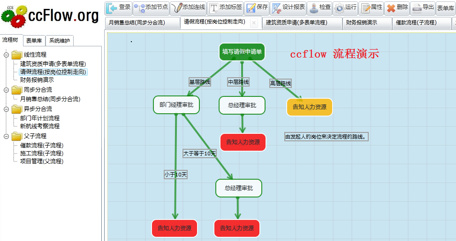Click the 检查 check toolbar button
The height and width of the screenshot is (241, 456).
click(x=319, y=8)
